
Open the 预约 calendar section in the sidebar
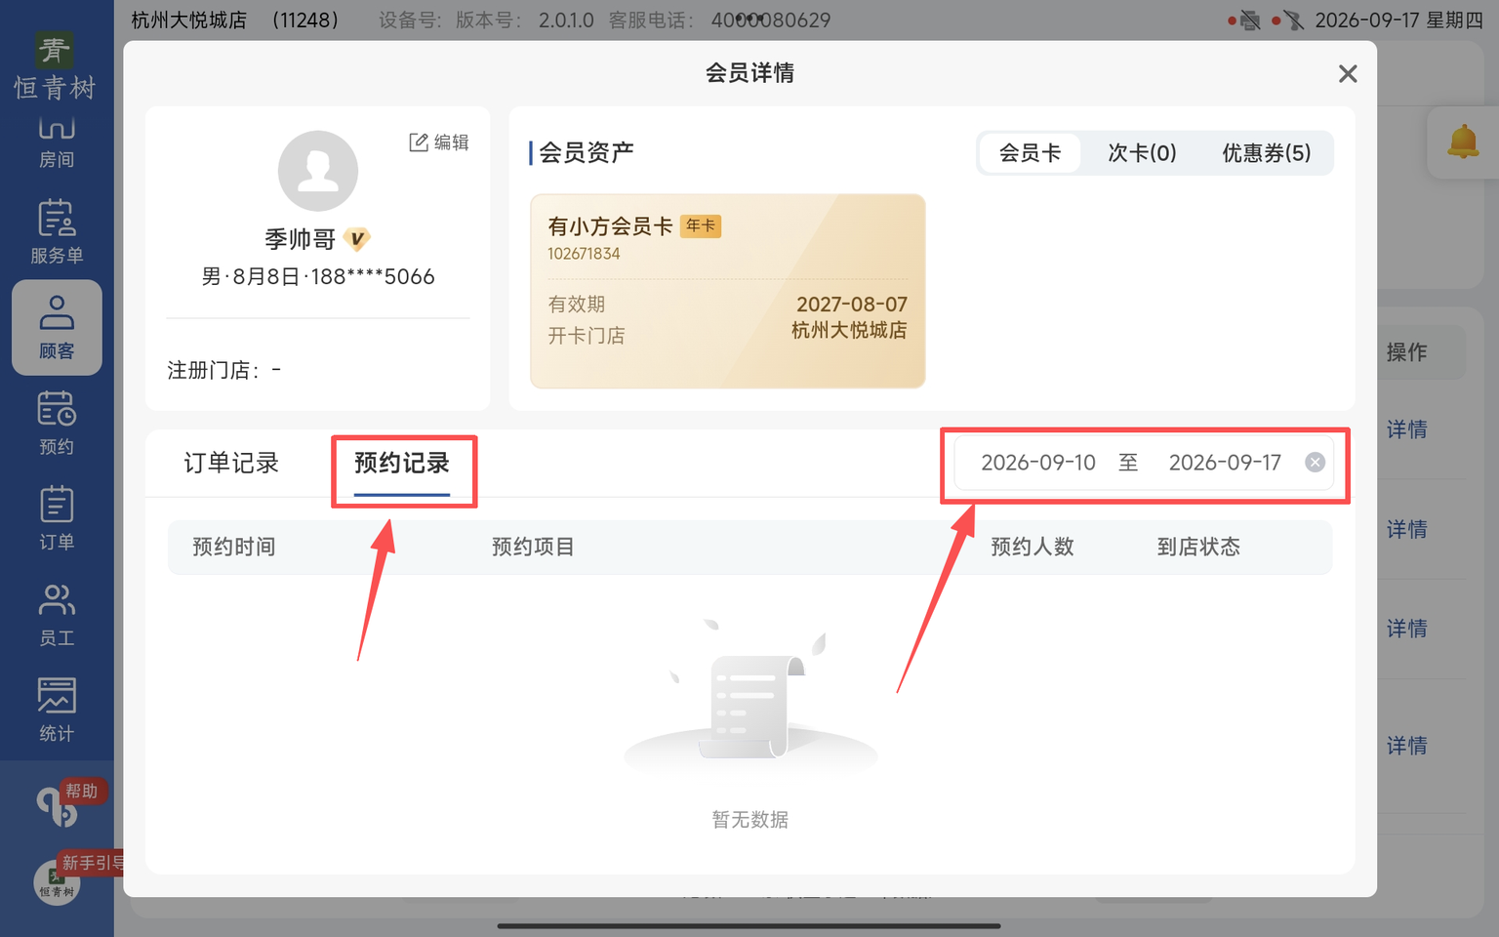click(57, 424)
